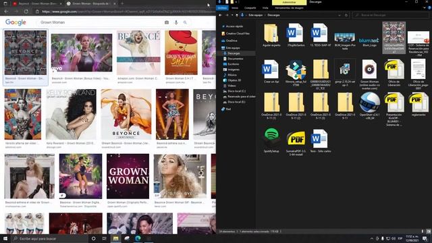Select the reglamento PDF file

click(x=418, y=105)
